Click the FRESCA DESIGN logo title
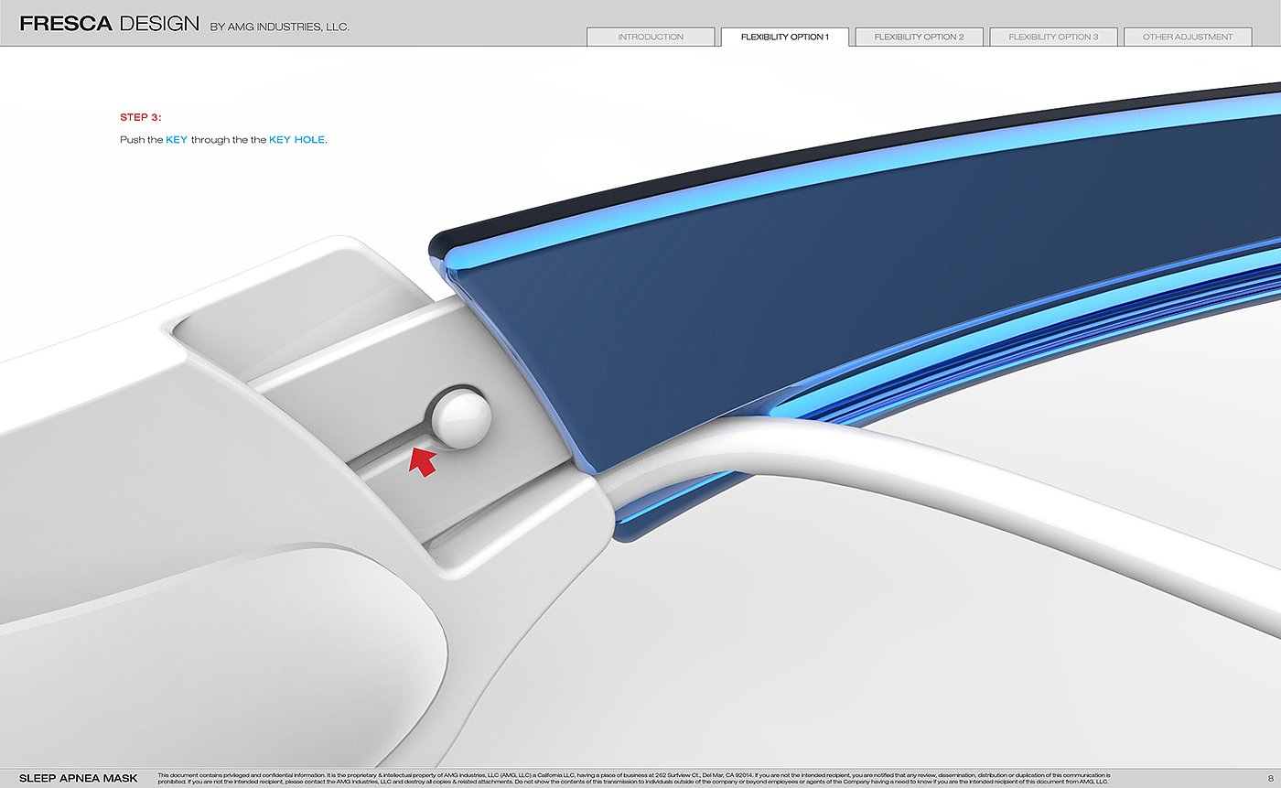This screenshot has width=1281, height=788. 109,24
